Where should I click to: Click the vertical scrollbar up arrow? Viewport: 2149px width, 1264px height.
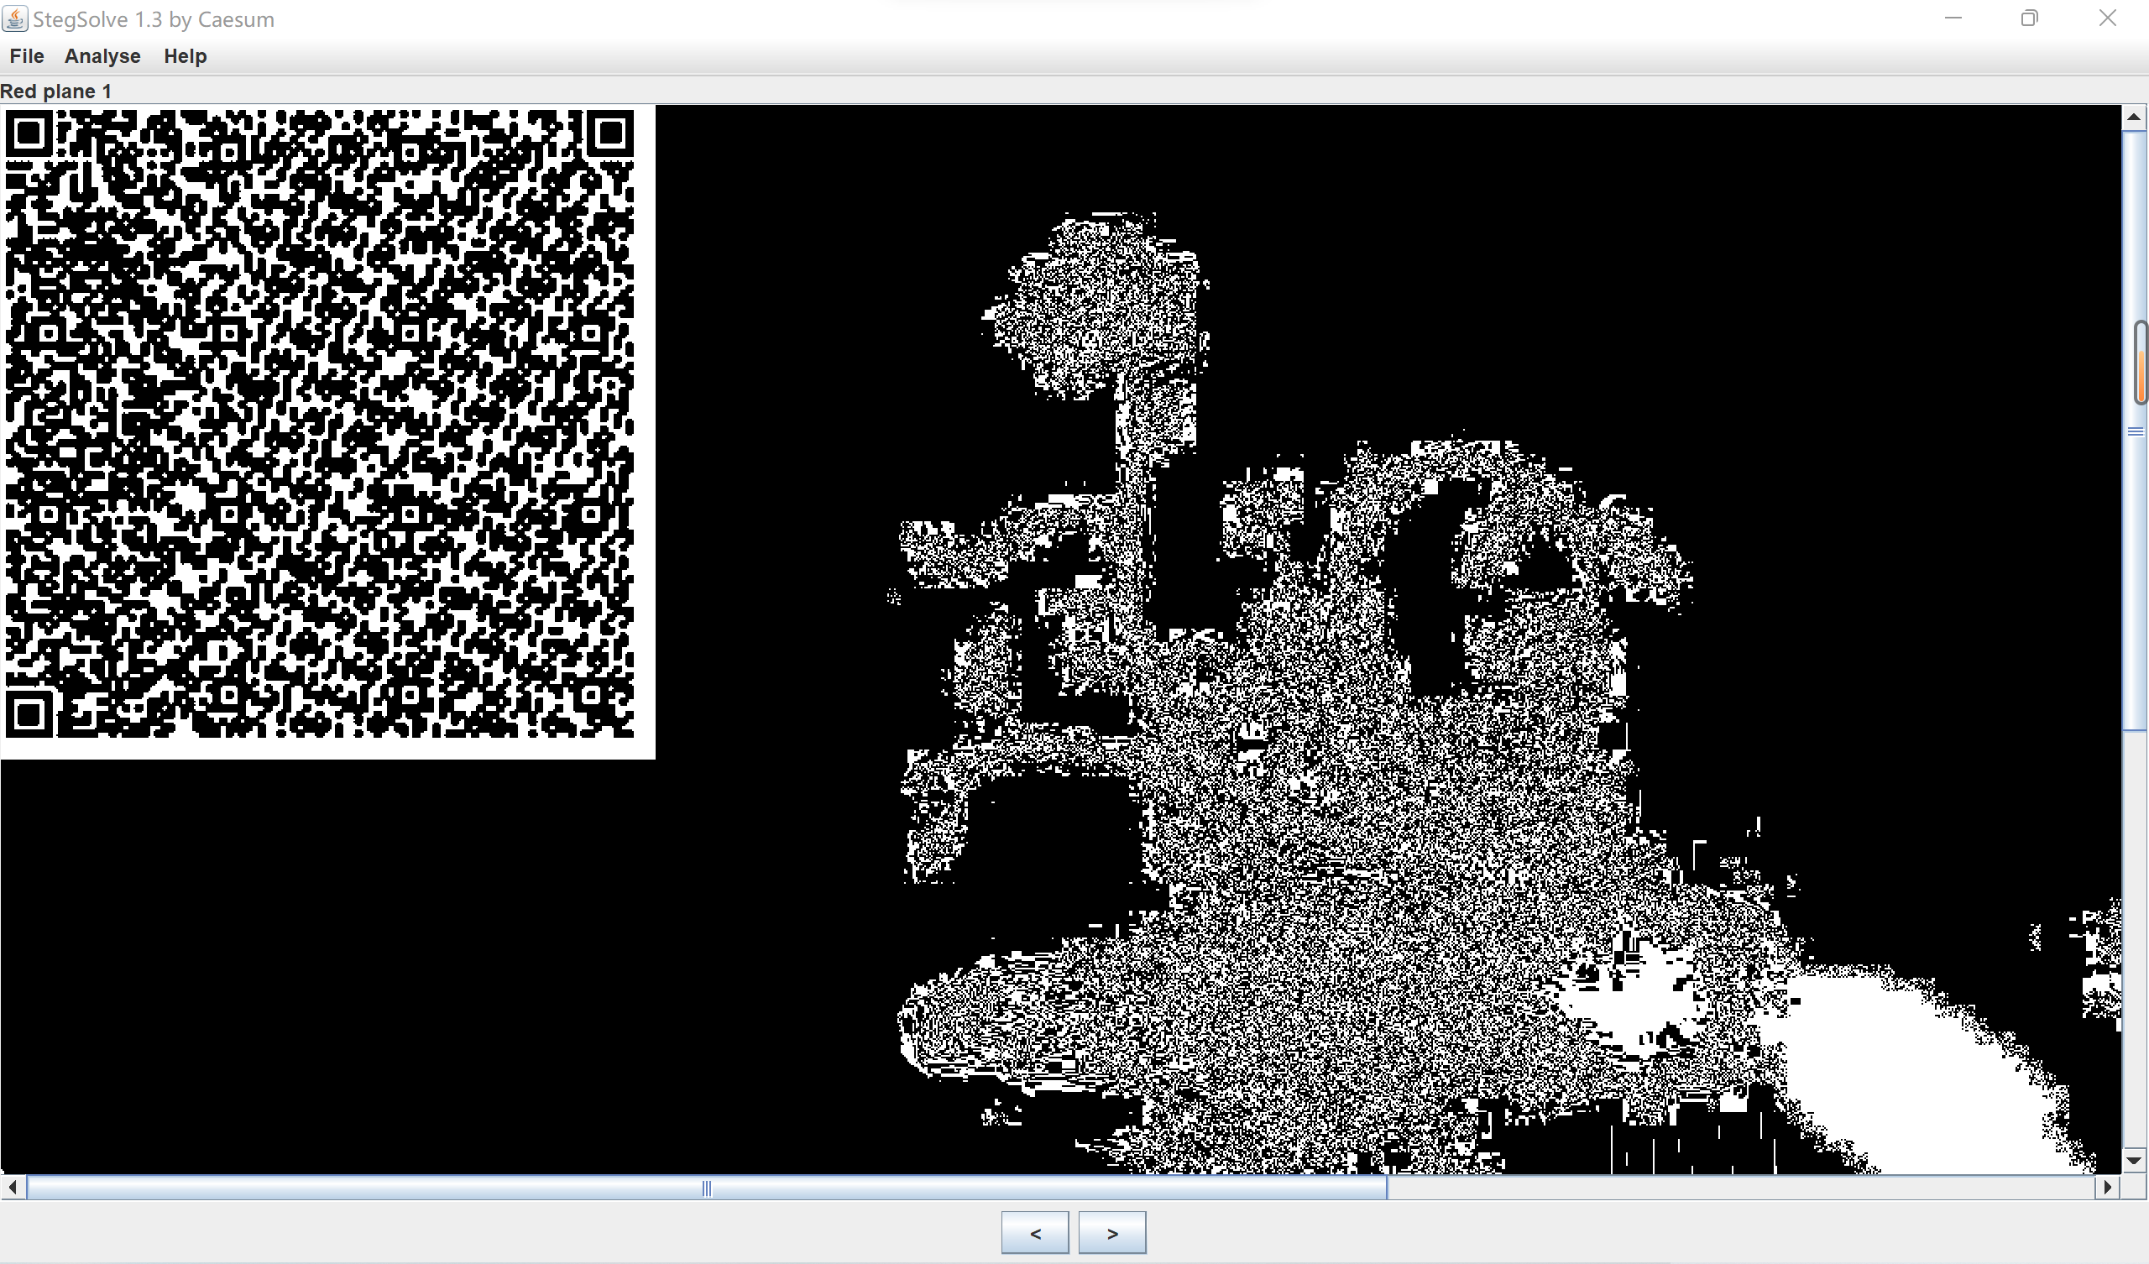point(2134,117)
